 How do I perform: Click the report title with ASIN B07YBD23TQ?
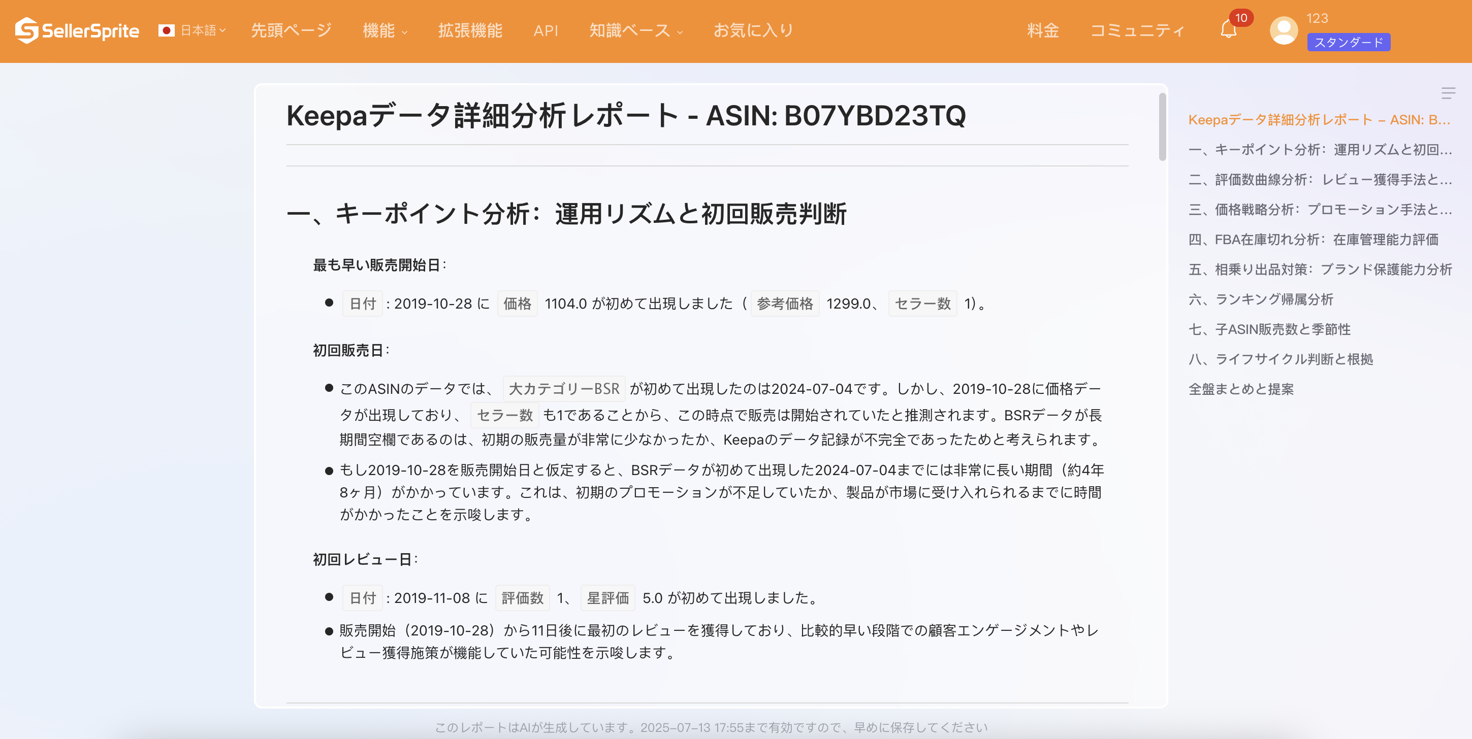[626, 116]
